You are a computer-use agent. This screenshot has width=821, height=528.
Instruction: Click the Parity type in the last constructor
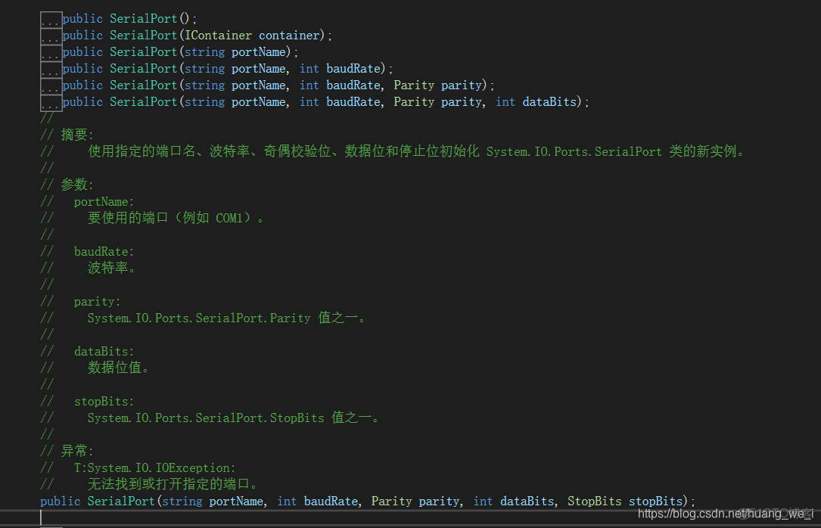coord(391,502)
